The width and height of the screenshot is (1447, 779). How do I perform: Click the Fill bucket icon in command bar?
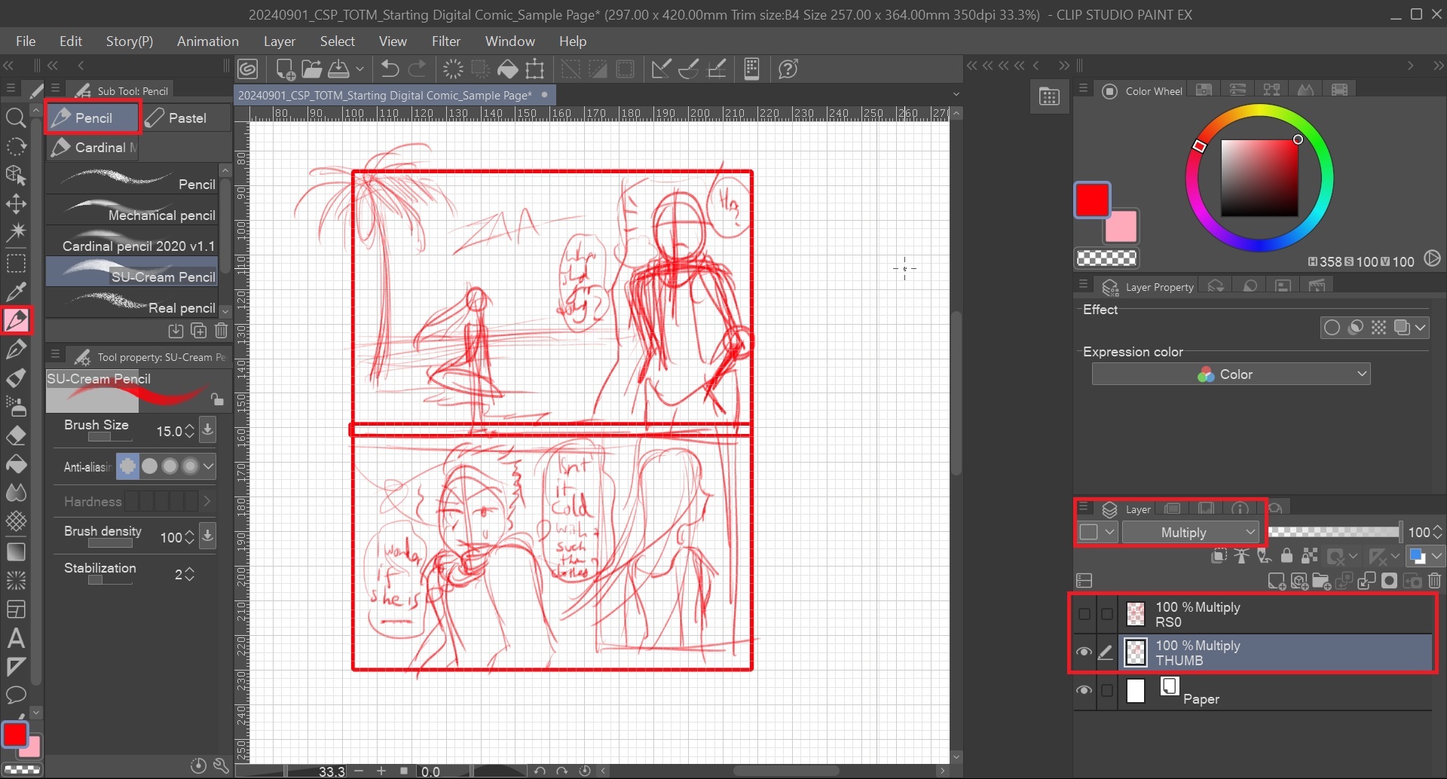tap(508, 69)
